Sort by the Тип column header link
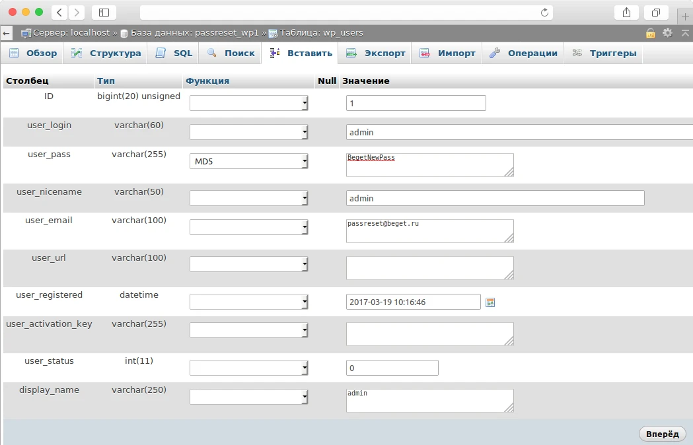This screenshot has height=445, width=693. [106, 81]
